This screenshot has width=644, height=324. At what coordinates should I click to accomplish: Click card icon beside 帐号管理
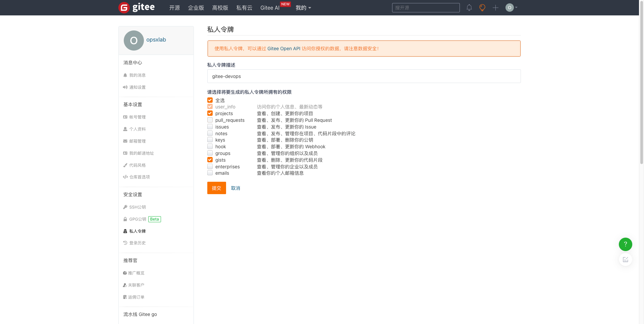(x=125, y=117)
